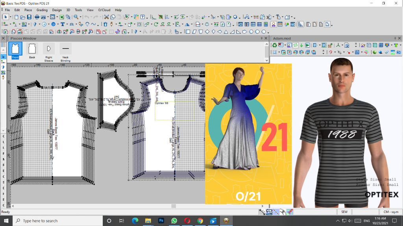Toggle the dashed-outline piece display button

pos(327,24)
